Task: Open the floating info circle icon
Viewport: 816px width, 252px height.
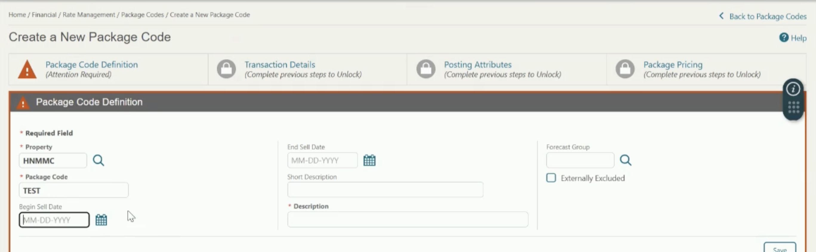Action: [793, 89]
